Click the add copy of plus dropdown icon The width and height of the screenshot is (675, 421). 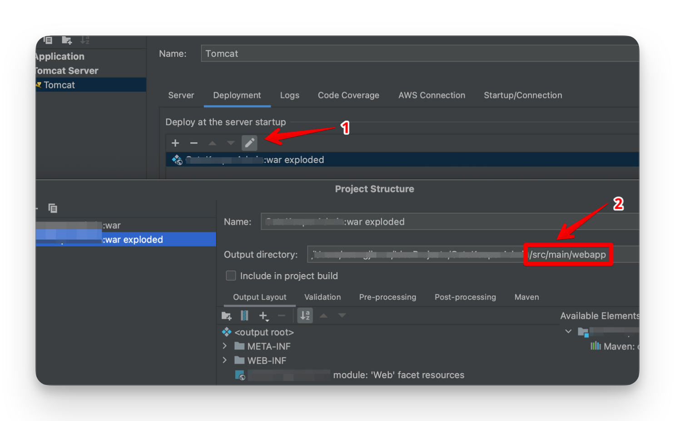[x=263, y=316]
